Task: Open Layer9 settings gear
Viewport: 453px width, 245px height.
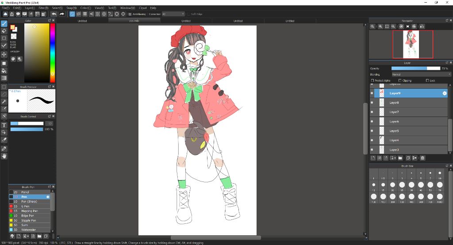Action: [445, 93]
